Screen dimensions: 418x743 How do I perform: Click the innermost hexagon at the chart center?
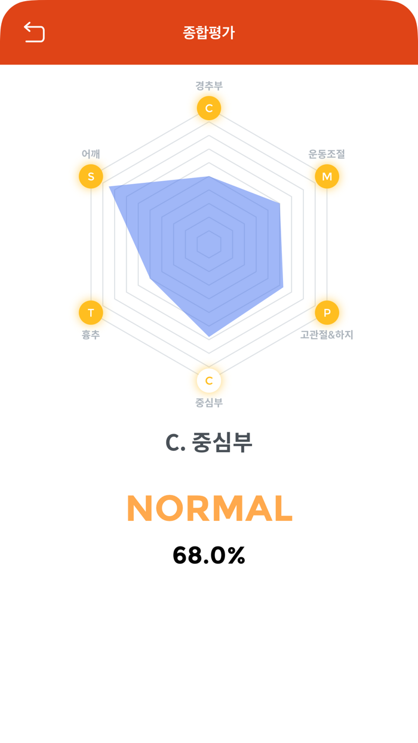click(209, 244)
